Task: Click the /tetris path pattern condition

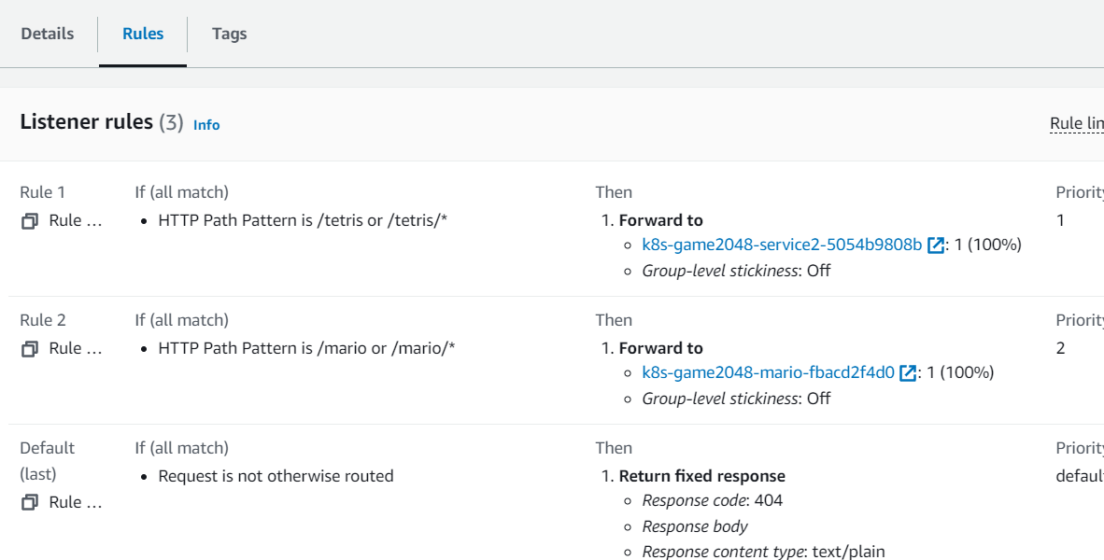Action: click(x=303, y=221)
